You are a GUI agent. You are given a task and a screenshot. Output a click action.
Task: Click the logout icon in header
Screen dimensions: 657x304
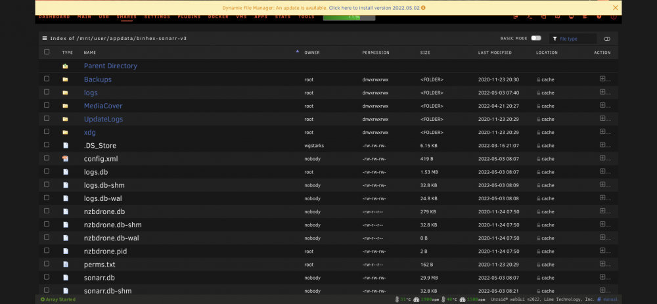(516, 17)
